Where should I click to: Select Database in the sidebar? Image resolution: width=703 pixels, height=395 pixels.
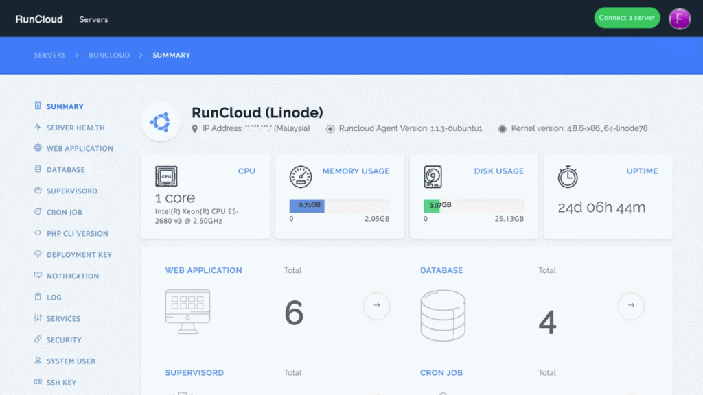point(65,170)
